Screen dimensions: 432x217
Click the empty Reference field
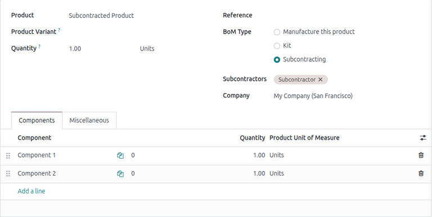[x=347, y=15]
